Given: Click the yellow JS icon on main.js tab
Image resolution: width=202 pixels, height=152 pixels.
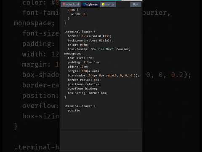Looking at the screenshot, I should pyautogui.click(x=103, y=5).
